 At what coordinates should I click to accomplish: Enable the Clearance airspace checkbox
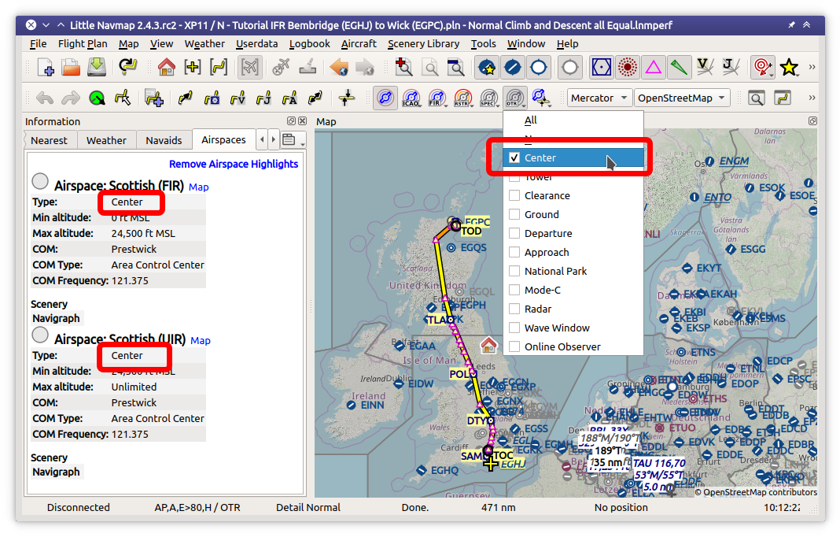click(x=514, y=195)
